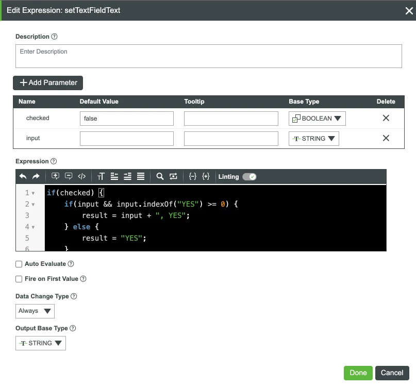Delete the input parameter row
416x387 pixels.
[386, 138]
